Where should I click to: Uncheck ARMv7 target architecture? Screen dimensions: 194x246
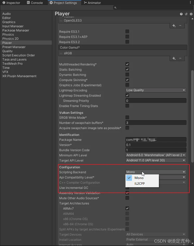(x=127, y=208)
